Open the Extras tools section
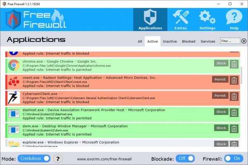Viewport: 248px width, 165px height. [x=181, y=19]
